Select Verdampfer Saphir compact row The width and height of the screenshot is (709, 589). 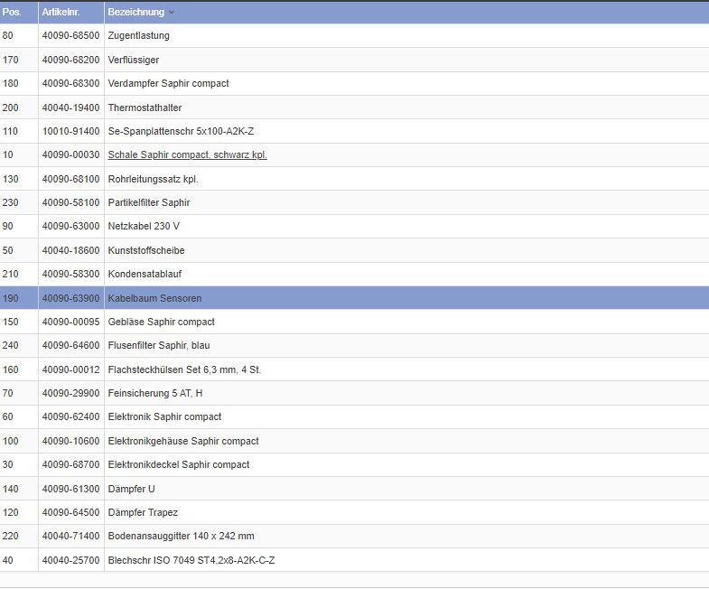point(168,83)
